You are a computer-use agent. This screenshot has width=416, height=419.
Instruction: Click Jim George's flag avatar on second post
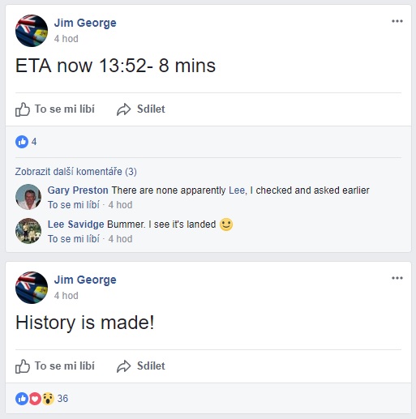tap(32, 288)
